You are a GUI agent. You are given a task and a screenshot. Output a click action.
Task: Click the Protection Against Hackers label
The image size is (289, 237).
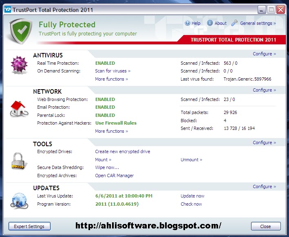click(x=64, y=123)
